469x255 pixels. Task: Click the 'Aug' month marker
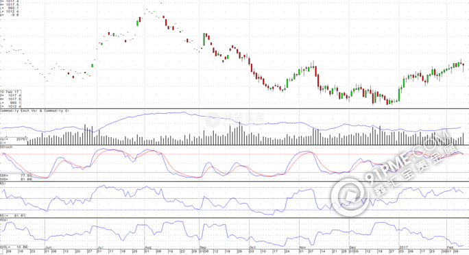click(147, 248)
